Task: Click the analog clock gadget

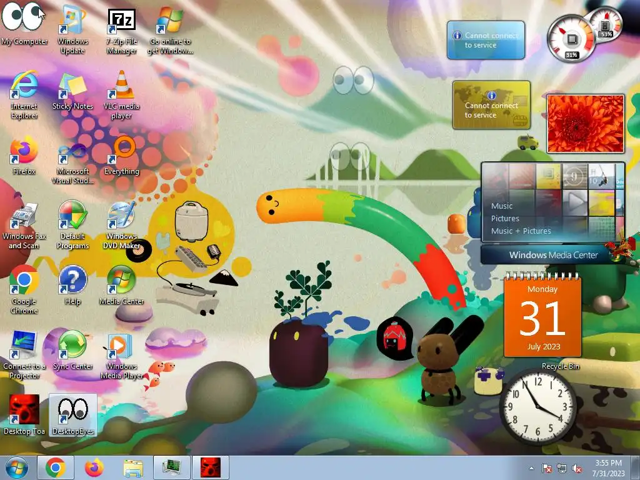Action: [x=538, y=406]
